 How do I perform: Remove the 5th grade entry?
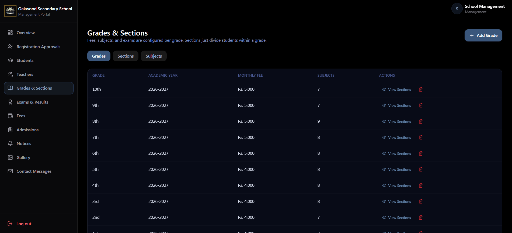point(421,169)
